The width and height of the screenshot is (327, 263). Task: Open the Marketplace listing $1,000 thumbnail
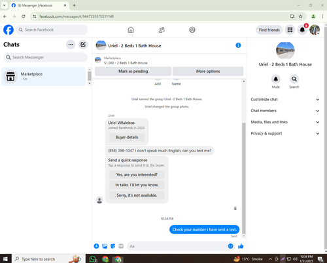tap(98, 60)
